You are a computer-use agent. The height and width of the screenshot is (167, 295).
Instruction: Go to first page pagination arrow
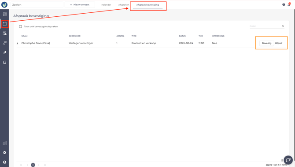[21, 165]
